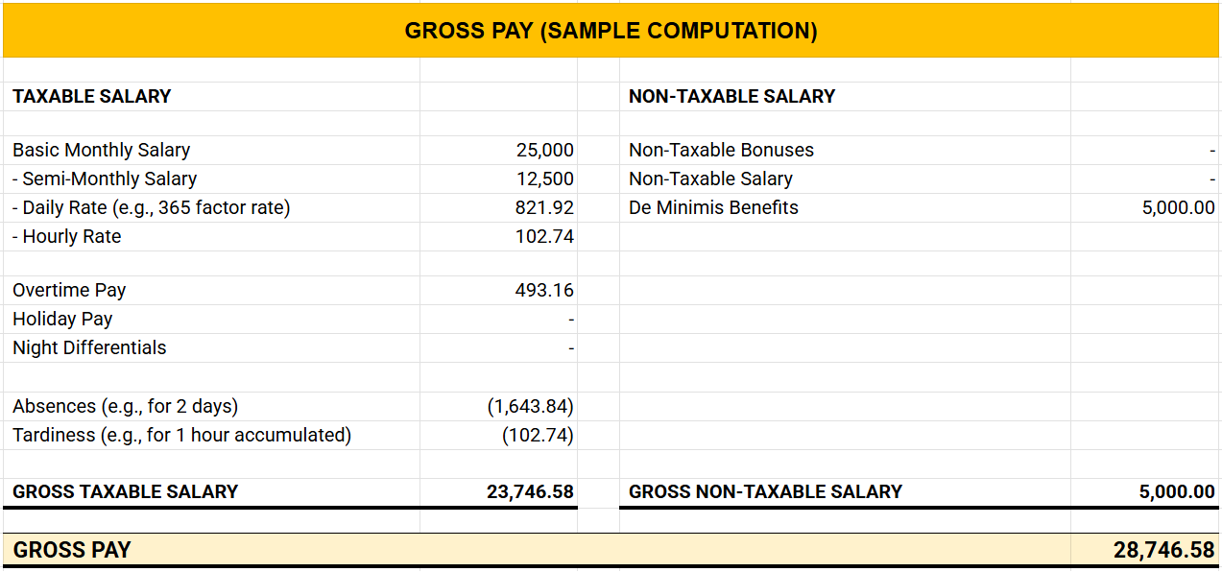This screenshot has width=1222, height=572.
Task: Click the Holiday Pay label
Action: [x=62, y=319]
